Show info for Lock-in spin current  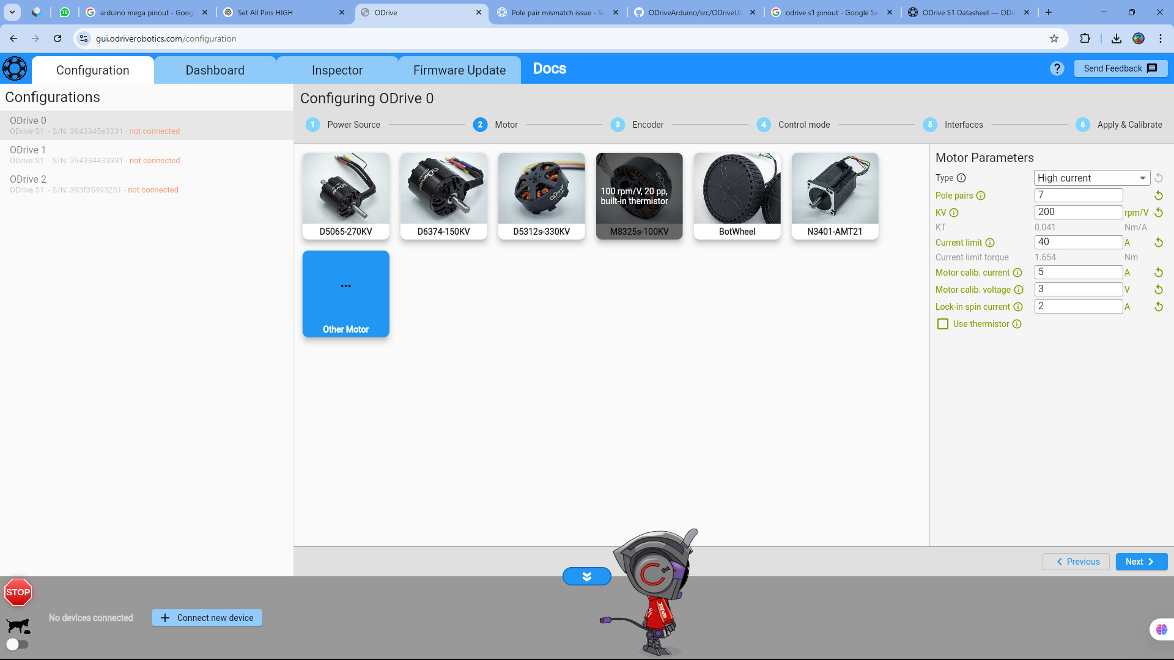1018,307
